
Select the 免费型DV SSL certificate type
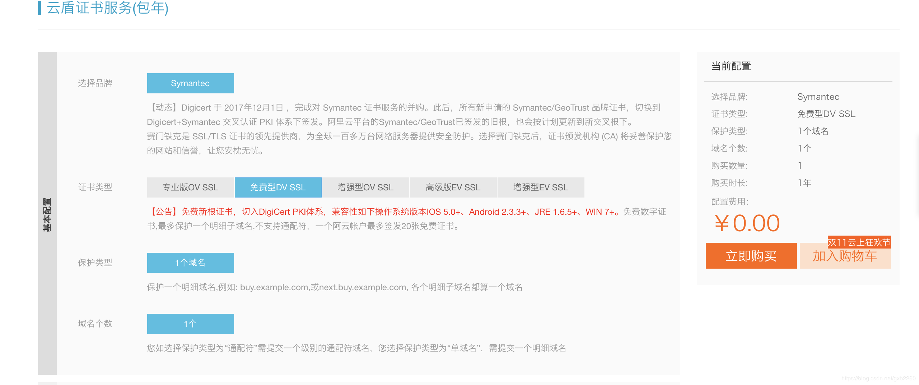point(278,187)
